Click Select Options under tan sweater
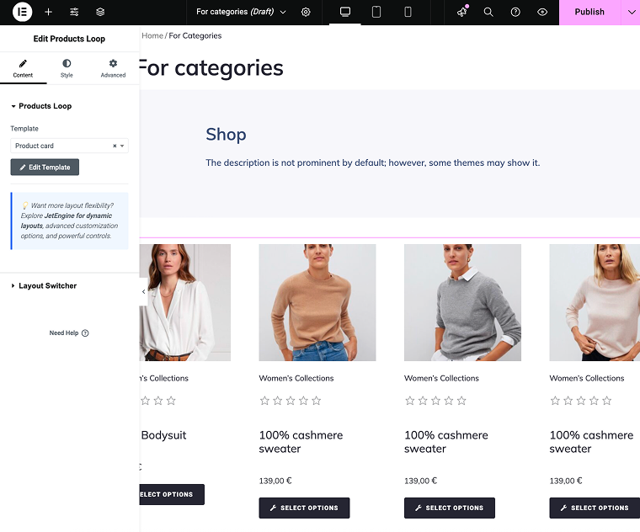The height and width of the screenshot is (532, 640). click(x=304, y=508)
